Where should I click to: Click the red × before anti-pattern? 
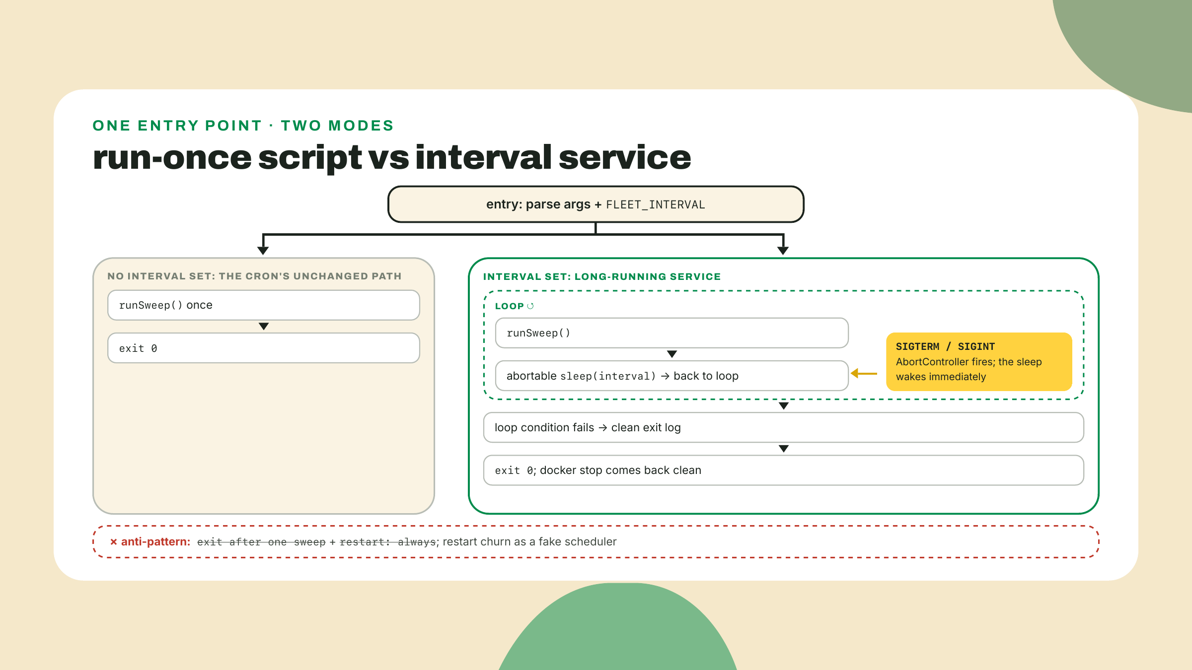pos(114,542)
